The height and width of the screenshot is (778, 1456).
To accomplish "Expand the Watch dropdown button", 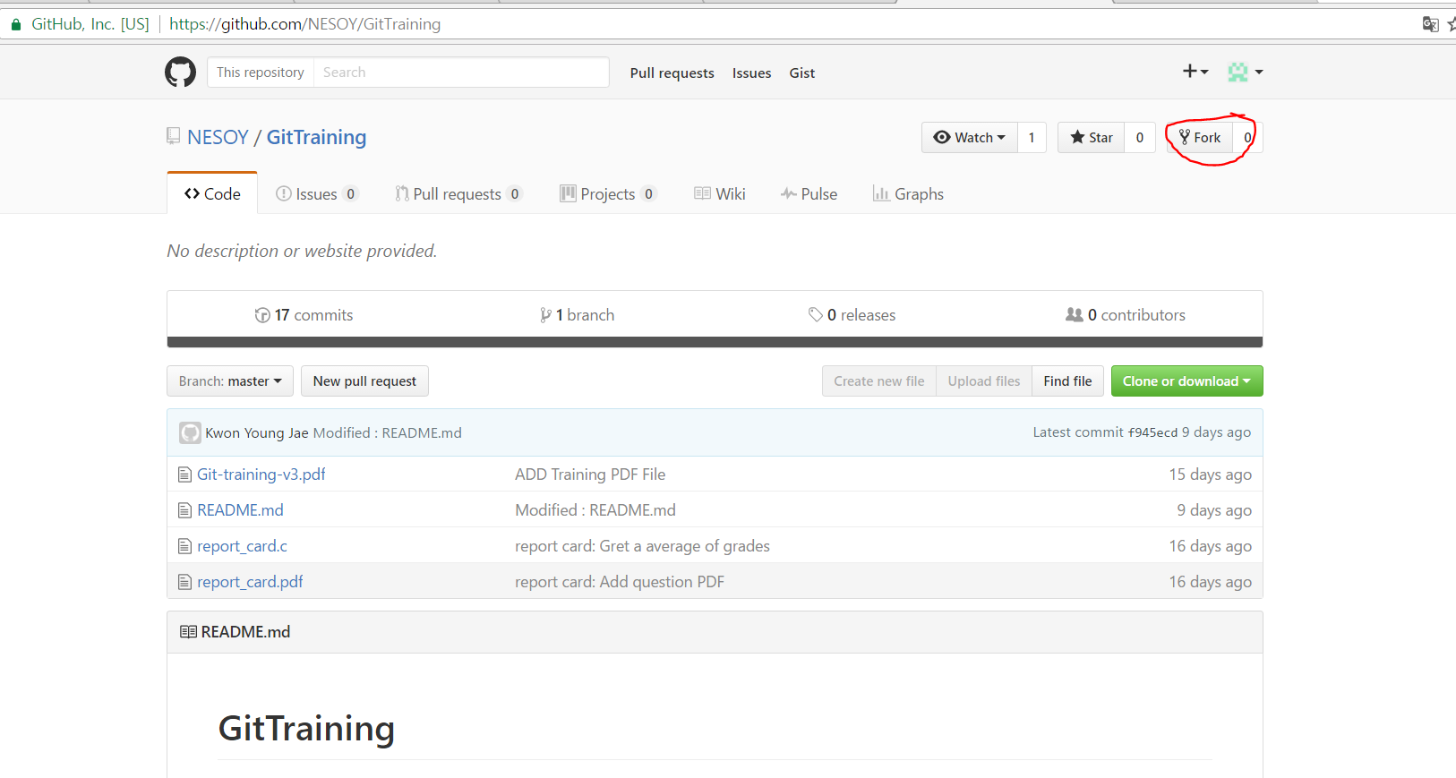I will [x=970, y=137].
